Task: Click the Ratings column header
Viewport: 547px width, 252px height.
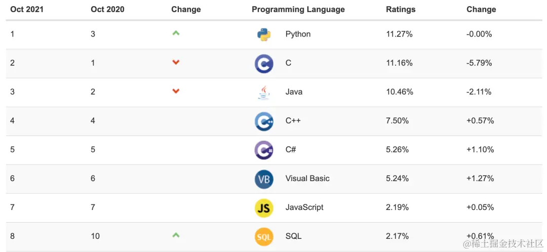Action: 401,10
